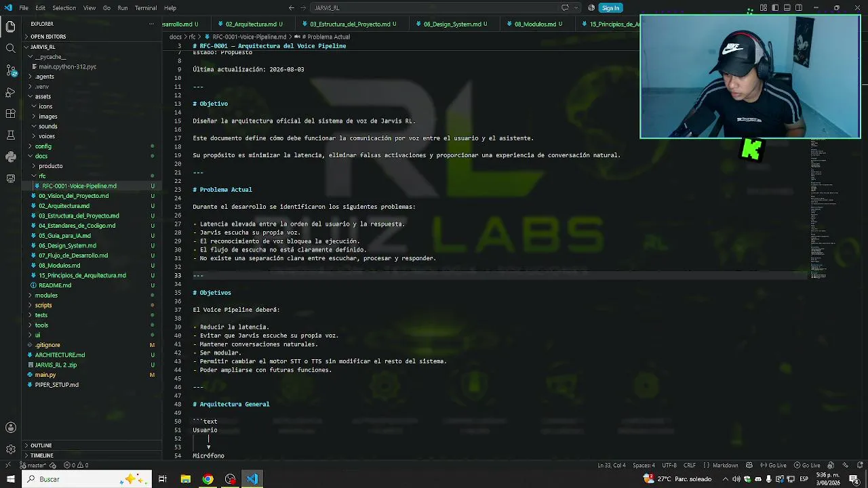The width and height of the screenshot is (868, 488).
Task: Click the Spaces: 4 indentation setting
Action: point(644,466)
